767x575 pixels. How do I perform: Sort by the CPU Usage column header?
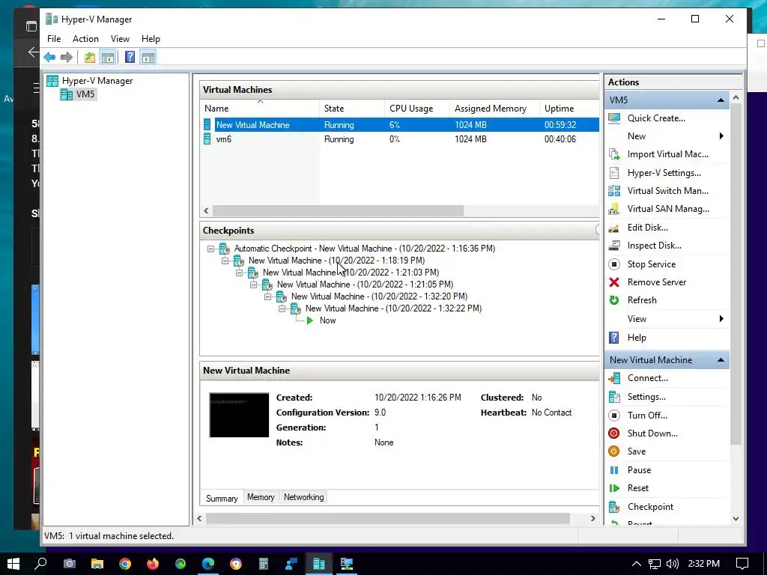(416, 109)
